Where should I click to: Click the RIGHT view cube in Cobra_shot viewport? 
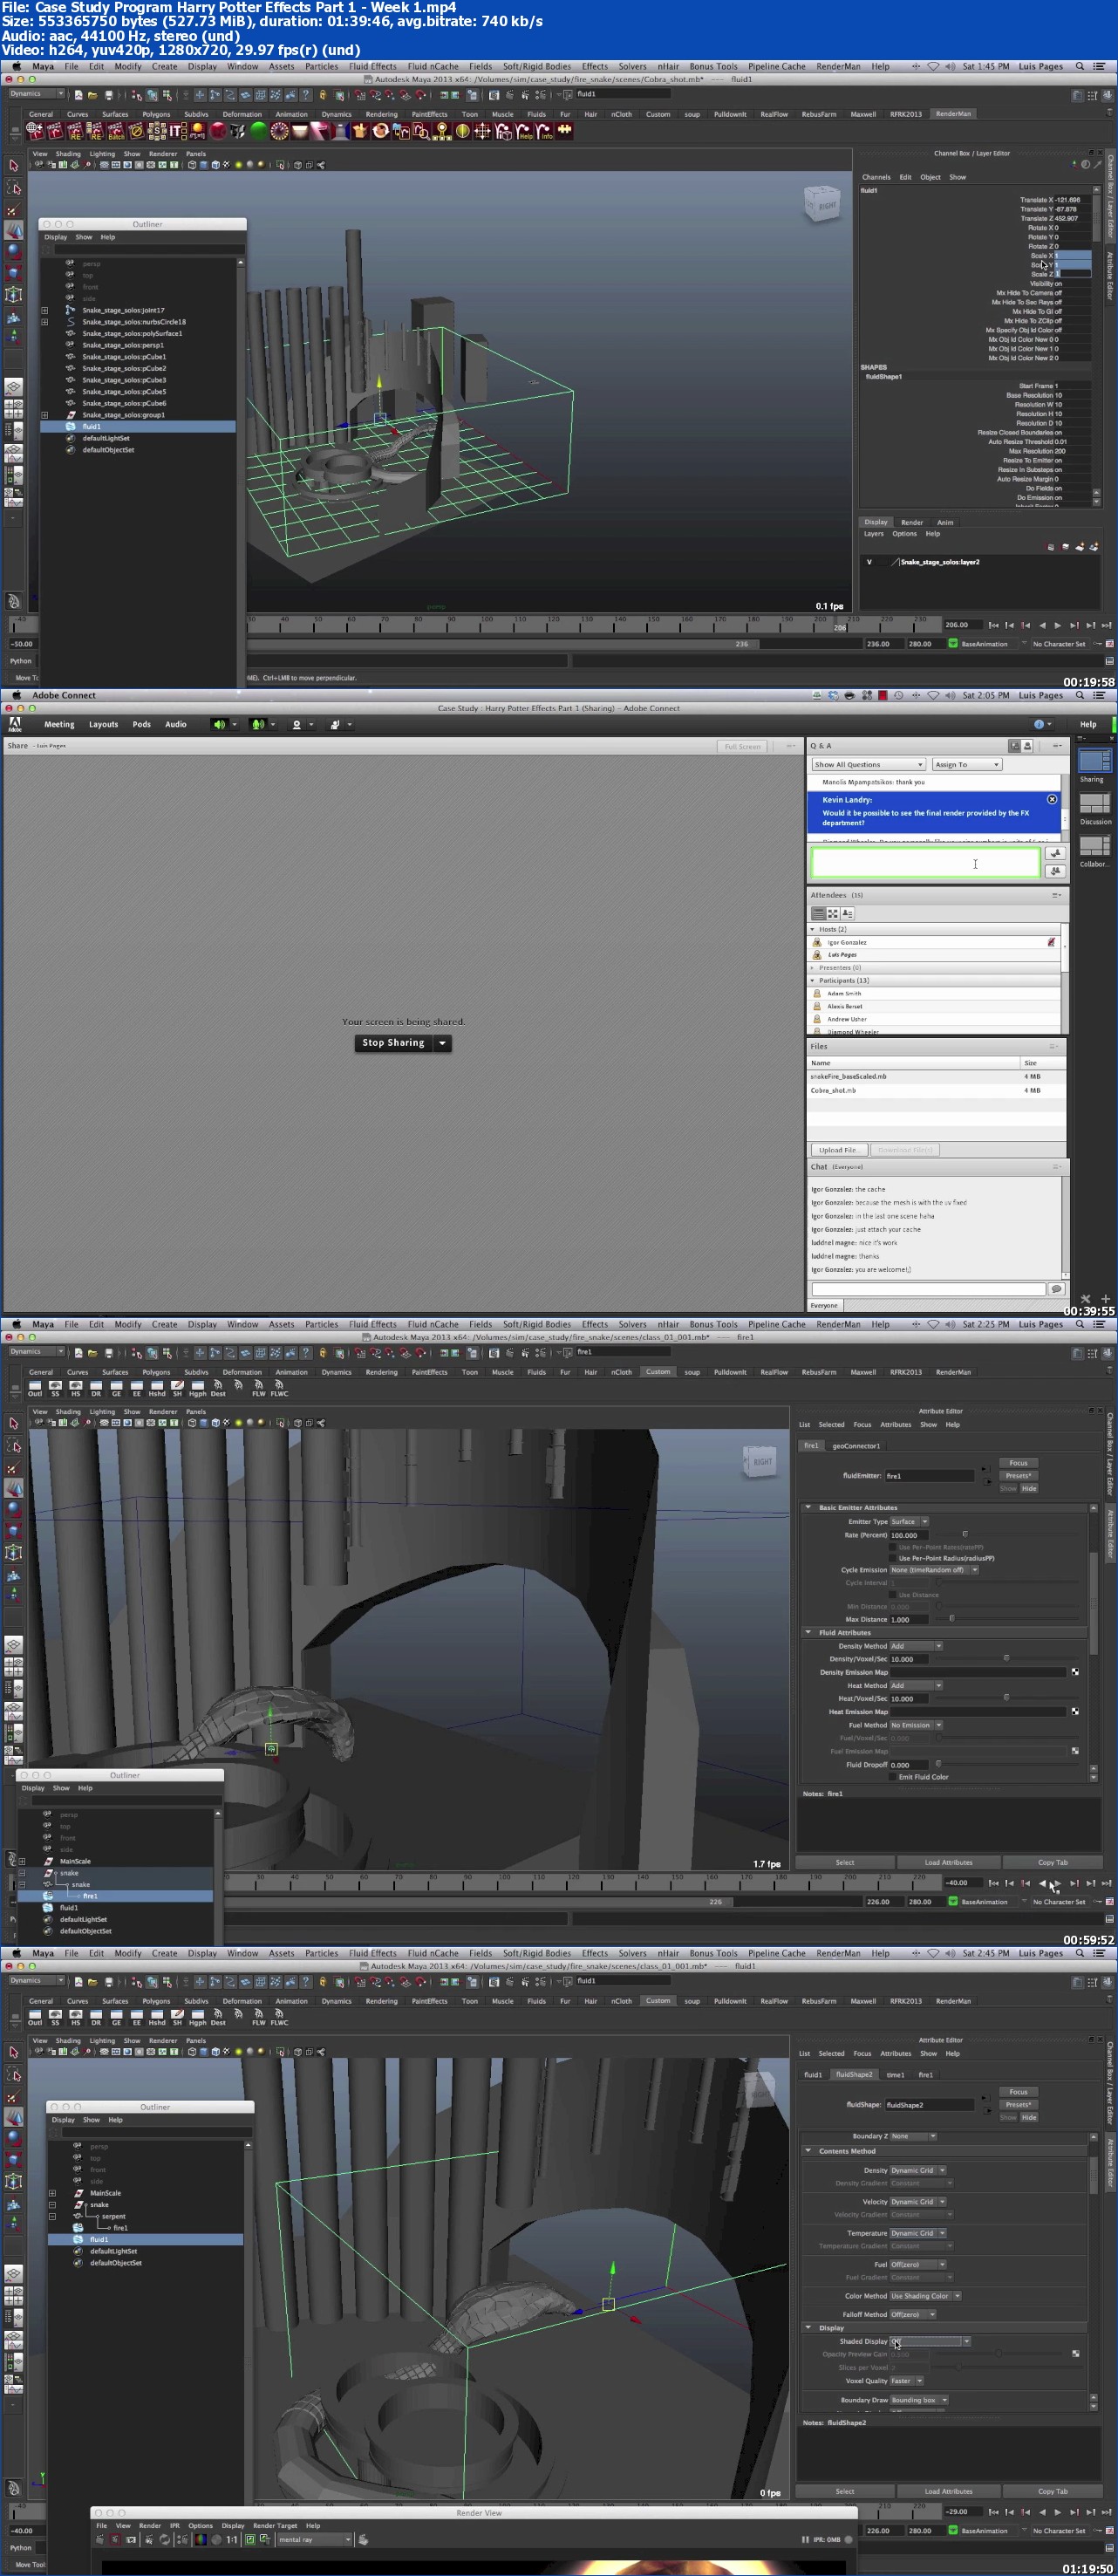point(822,204)
